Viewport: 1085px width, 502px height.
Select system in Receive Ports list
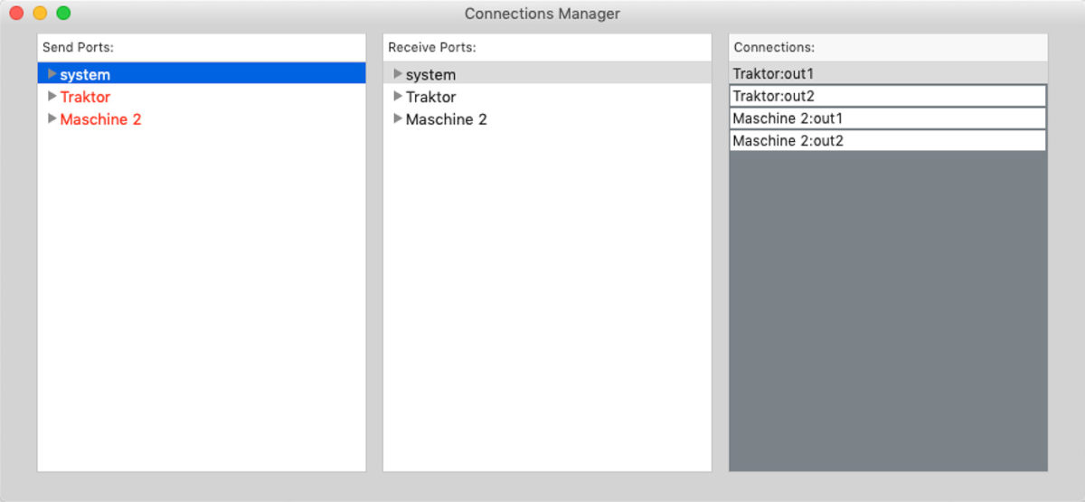[547, 74]
